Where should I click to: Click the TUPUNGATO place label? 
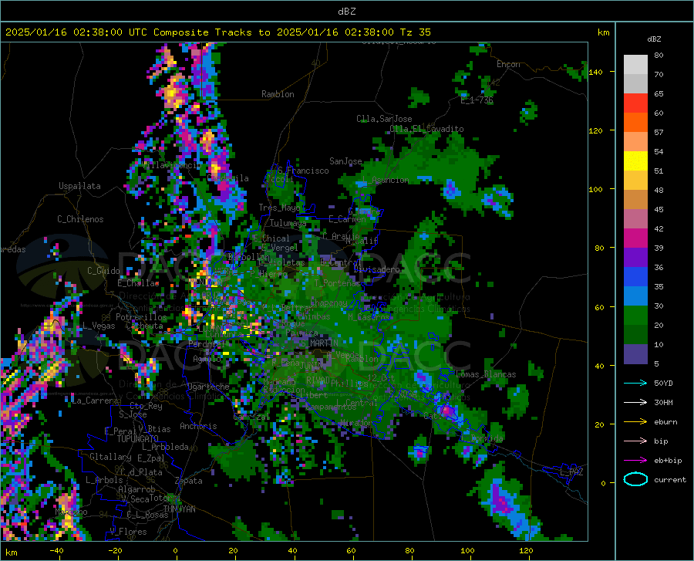(x=138, y=439)
